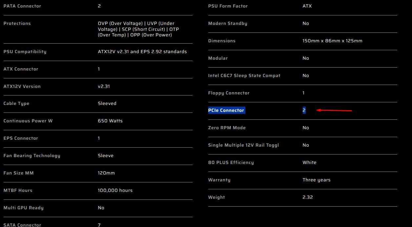Click the highlighted PCIe Connector label

[x=226, y=111]
